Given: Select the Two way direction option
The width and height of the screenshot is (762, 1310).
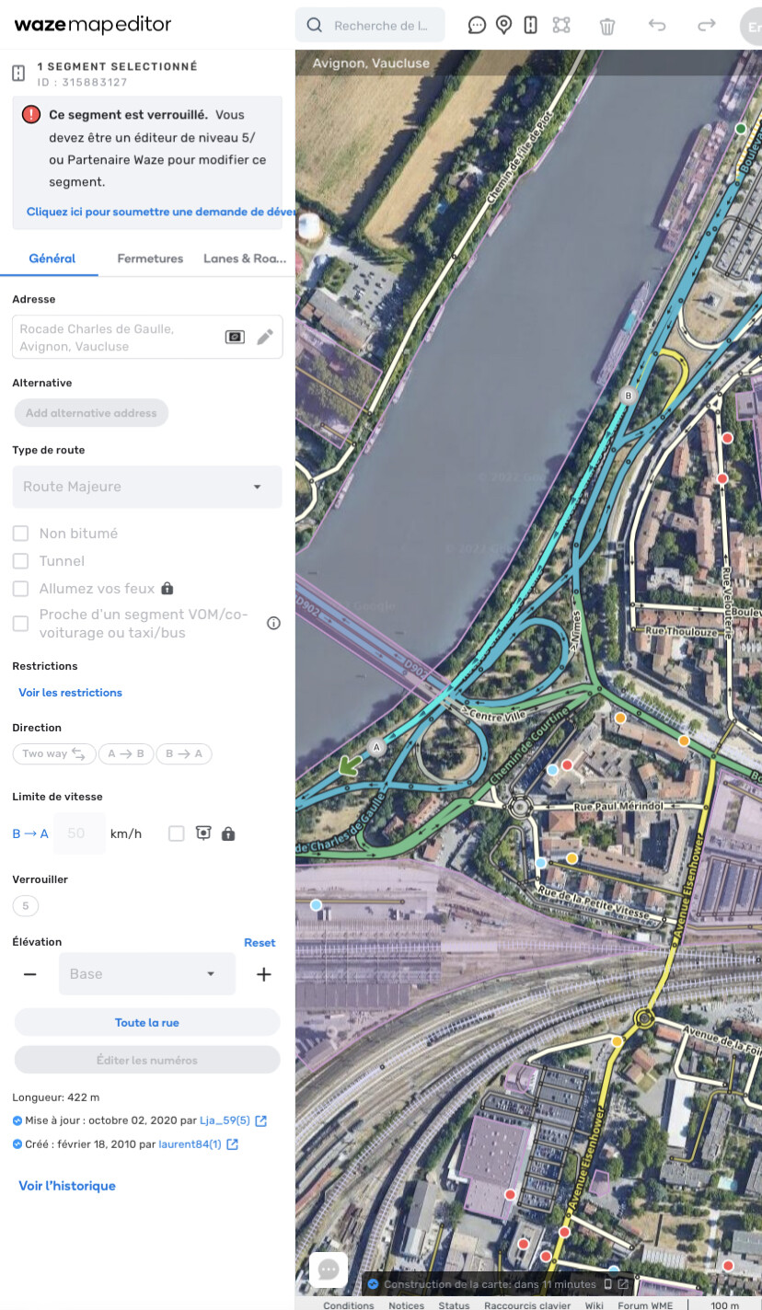Looking at the screenshot, I should pos(54,754).
